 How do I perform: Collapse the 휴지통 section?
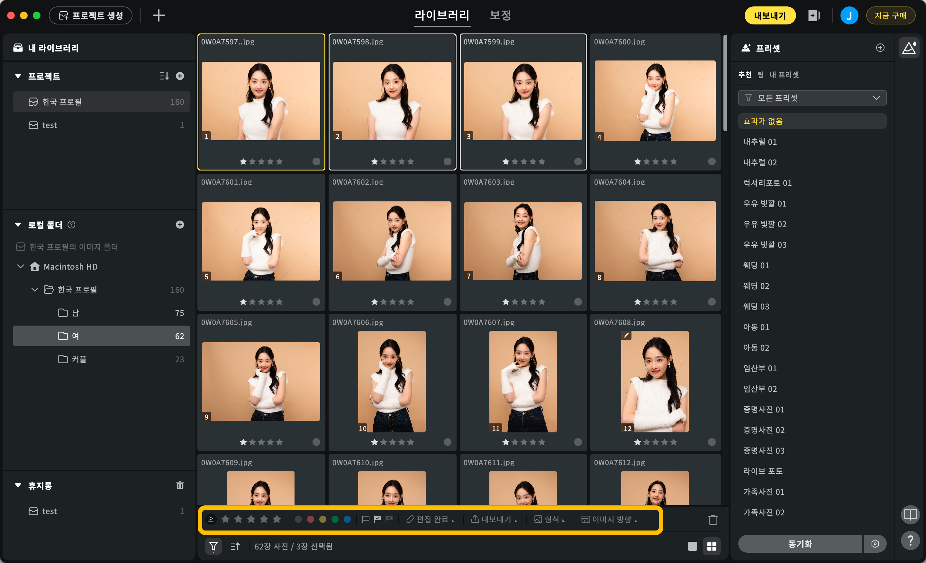(18, 485)
